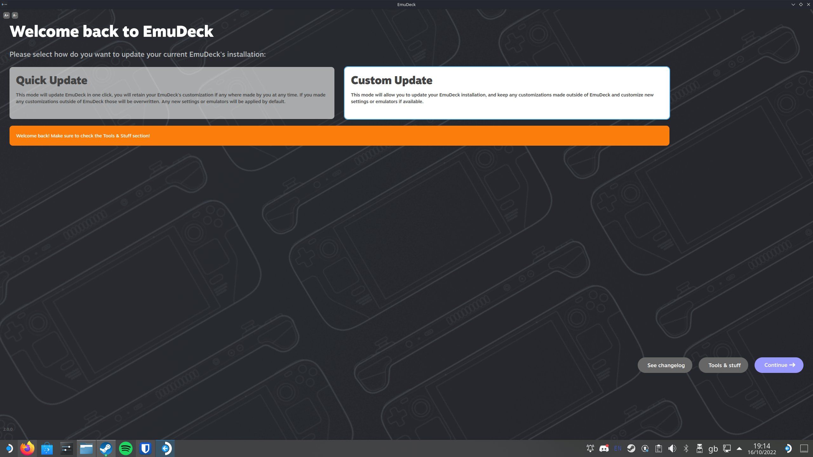Close the EmuDeck window
The image size is (813, 457).
[x=809, y=4]
